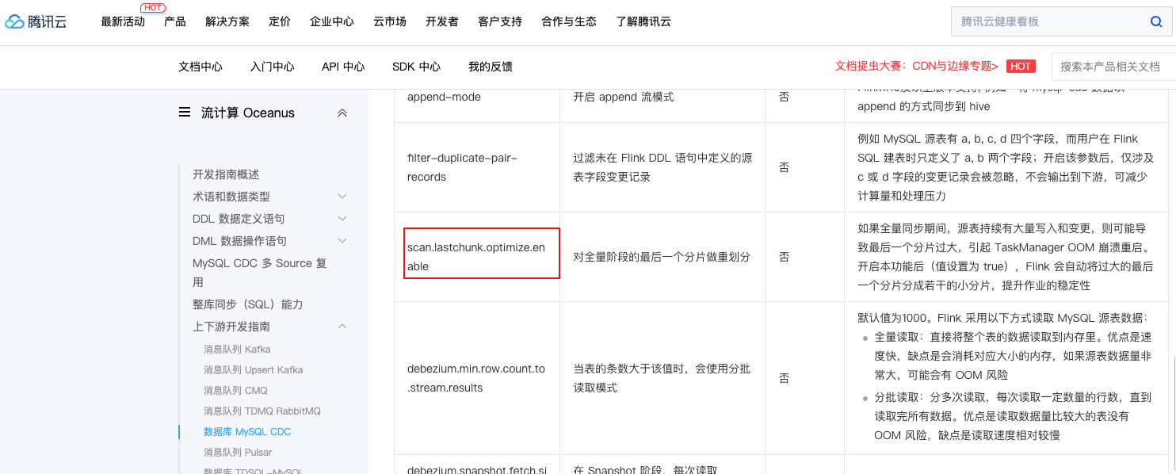
Task: Select 数据库 MySQL CDC in sidebar
Action: coord(247,431)
